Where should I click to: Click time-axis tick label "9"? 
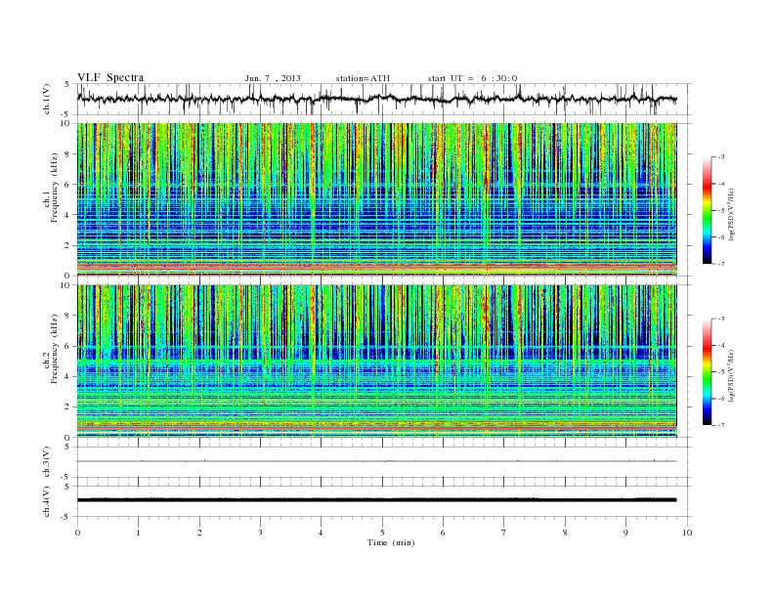tap(625, 533)
